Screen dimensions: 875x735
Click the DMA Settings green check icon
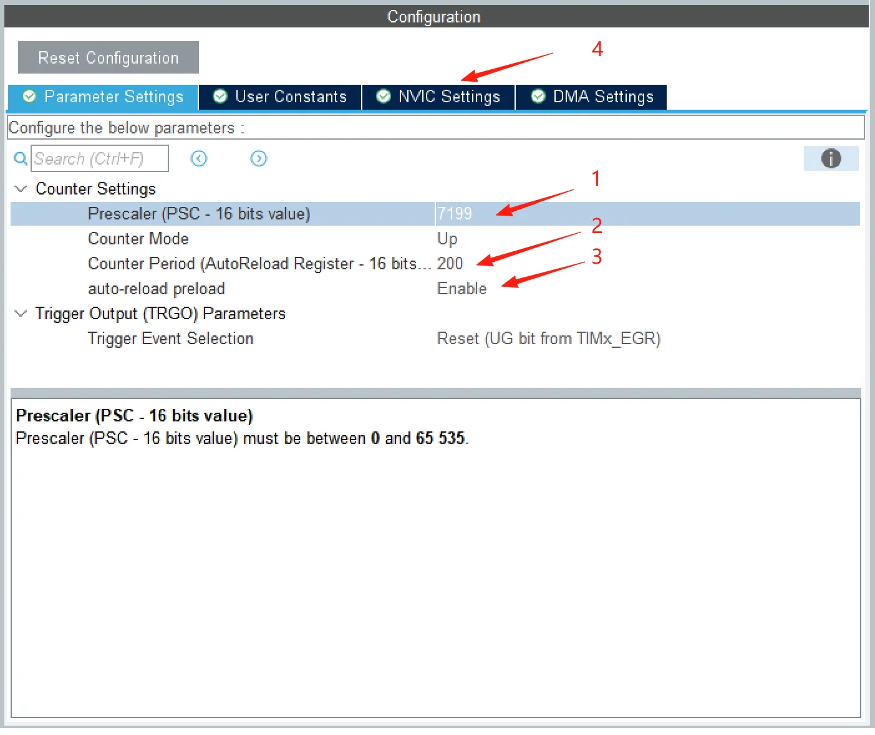click(538, 97)
